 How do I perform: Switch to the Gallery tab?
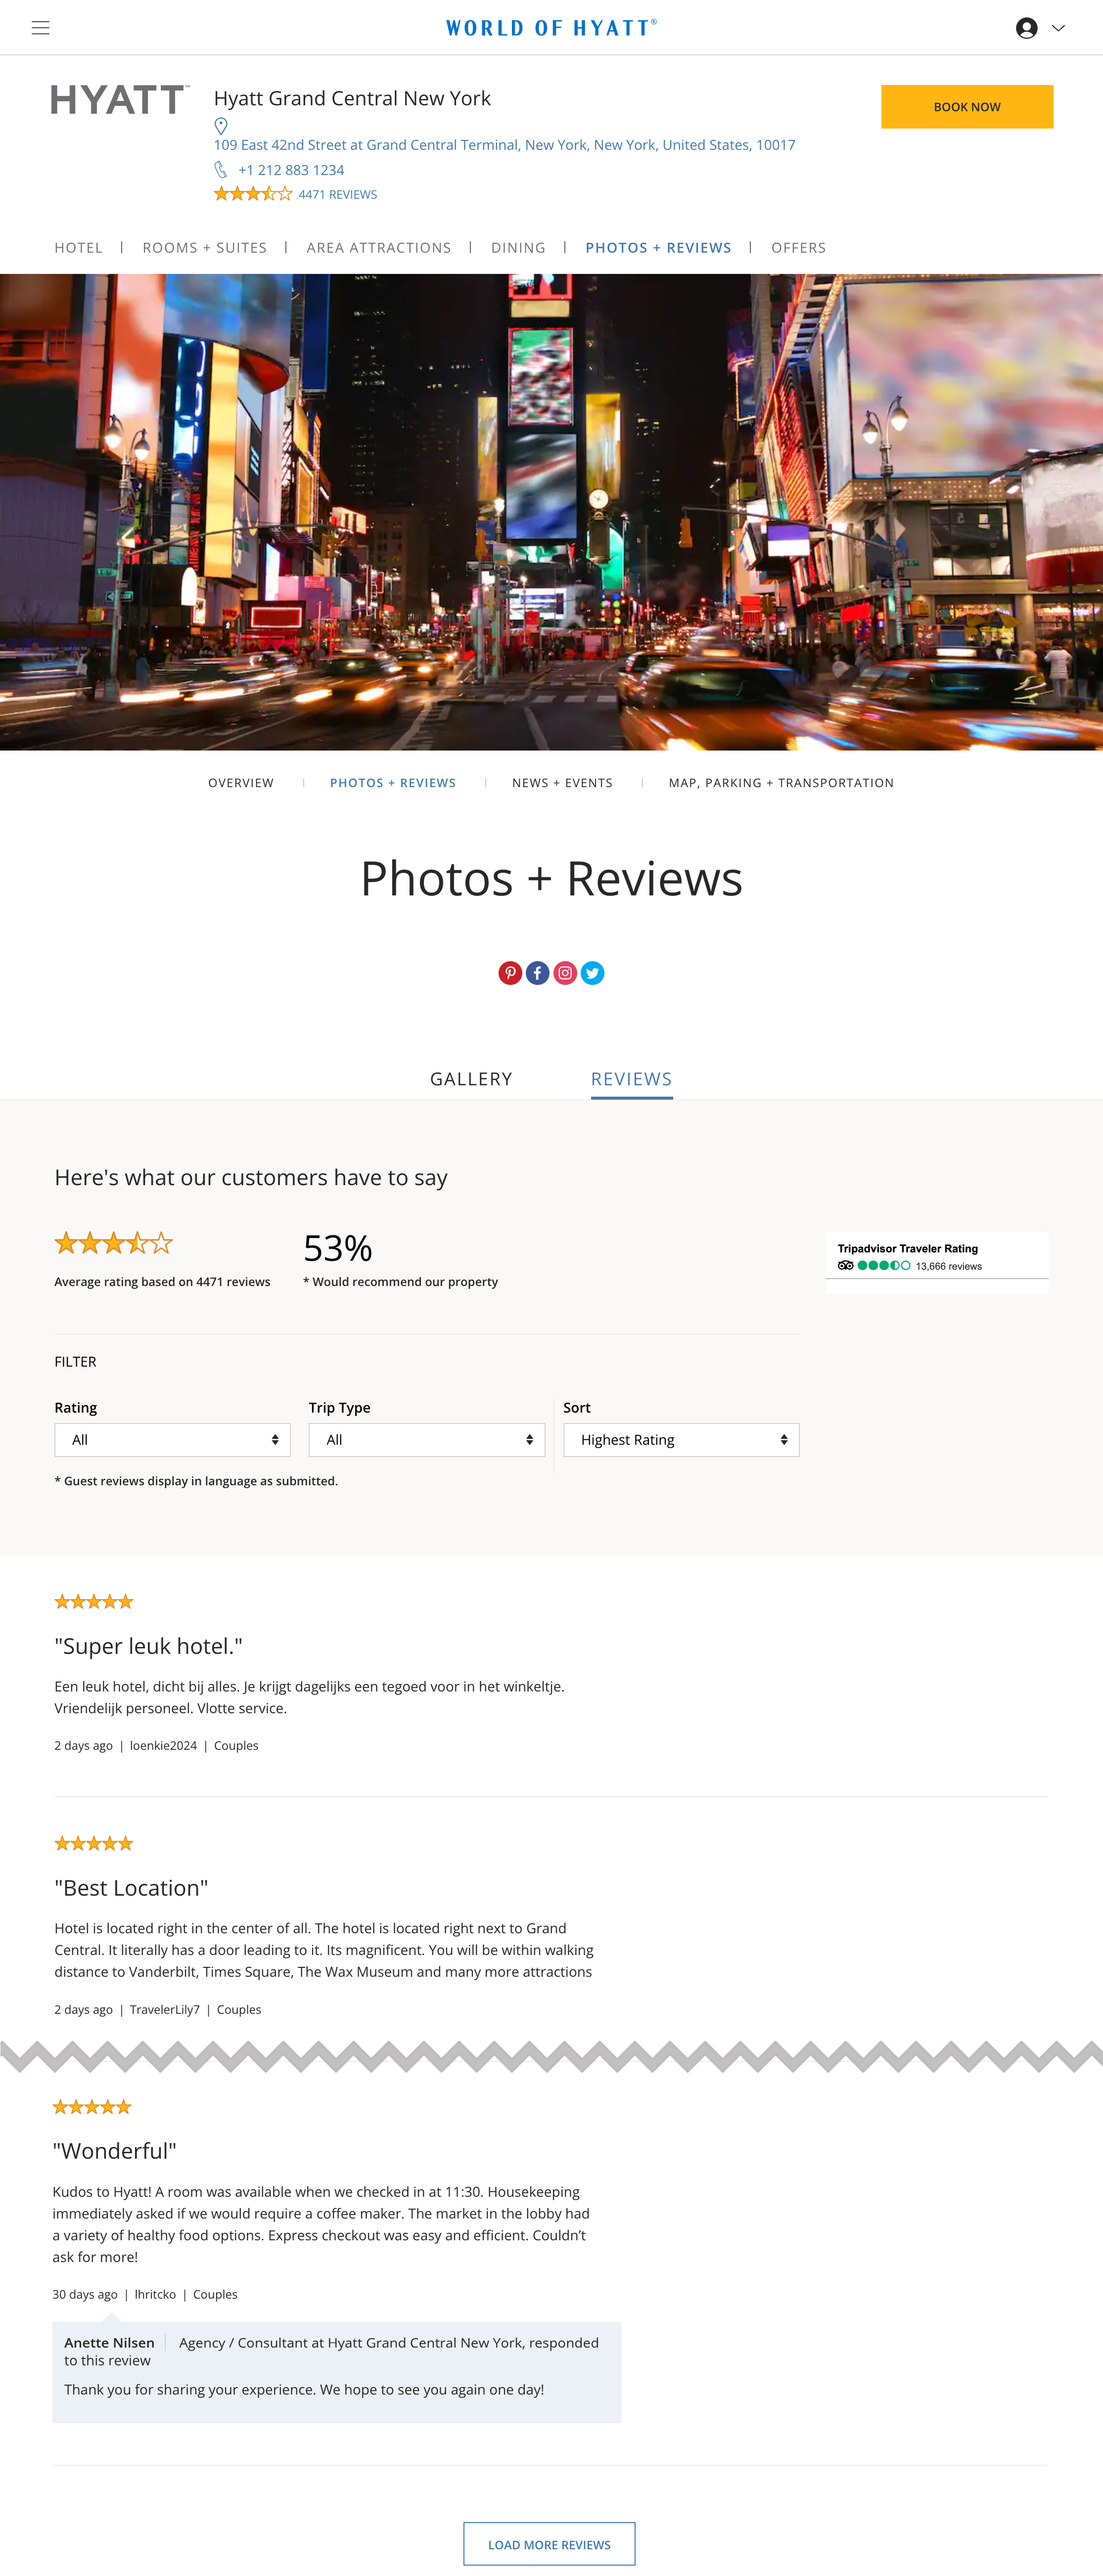471,1079
